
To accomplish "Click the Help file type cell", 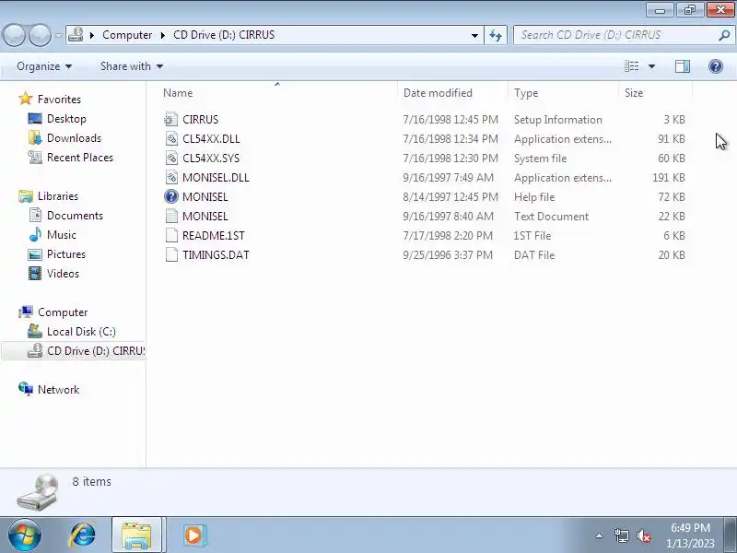I will [534, 196].
